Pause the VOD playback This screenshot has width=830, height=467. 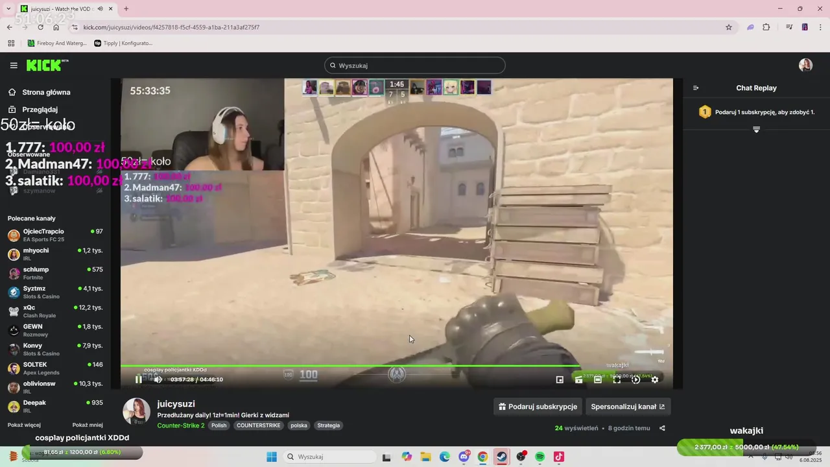138,379
